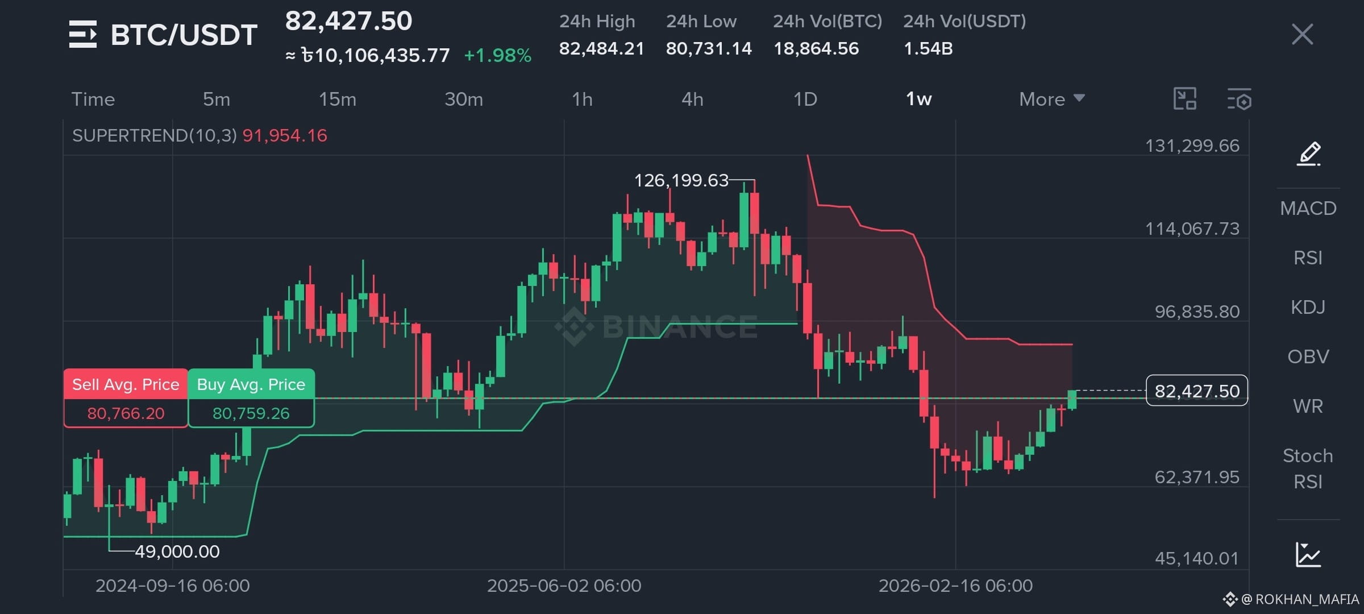Switch to the 1D timeframe

click(805, 99)
